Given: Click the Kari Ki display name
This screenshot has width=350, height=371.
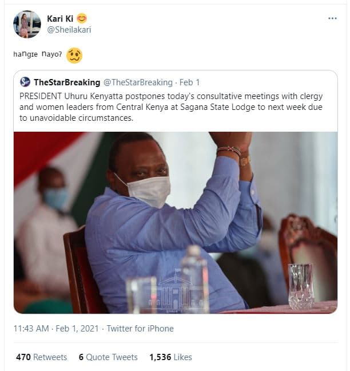Looking at the screenshot, I should [x=60, y=18].
